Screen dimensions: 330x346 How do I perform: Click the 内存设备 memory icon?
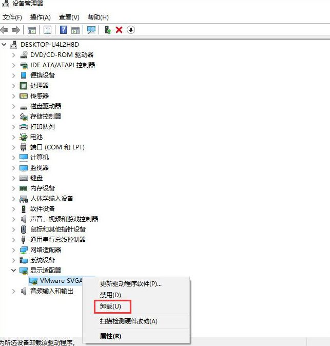click(24, 188)
